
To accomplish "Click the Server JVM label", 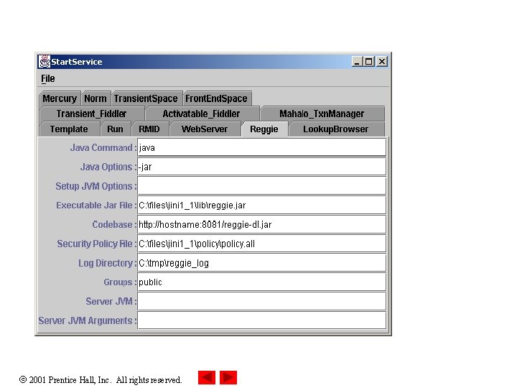I will pos(111,301).
